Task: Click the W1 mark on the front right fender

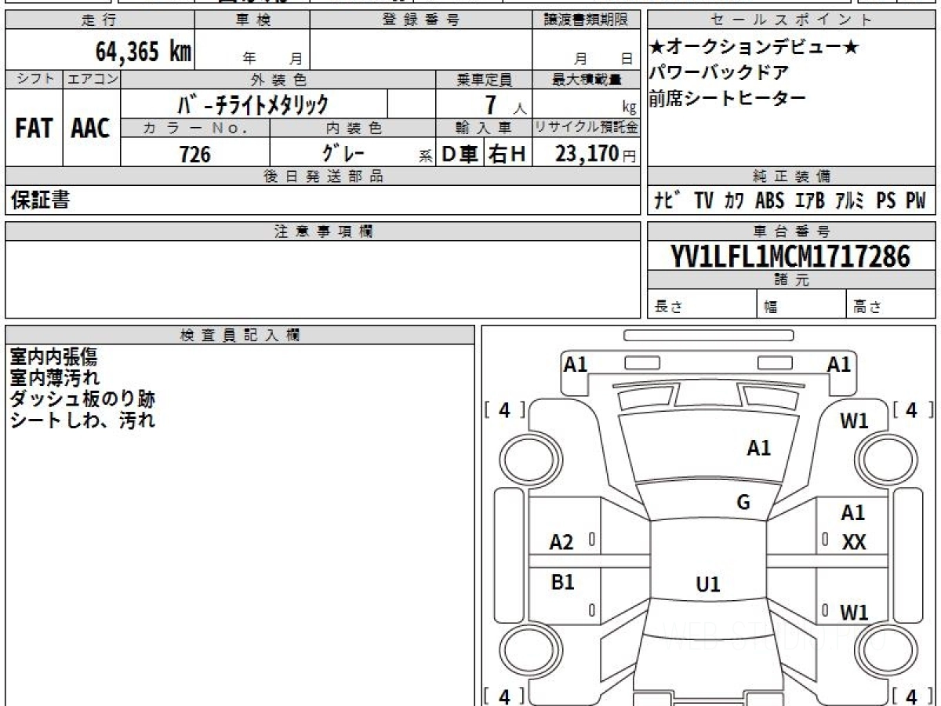Action: coord(855,421)
